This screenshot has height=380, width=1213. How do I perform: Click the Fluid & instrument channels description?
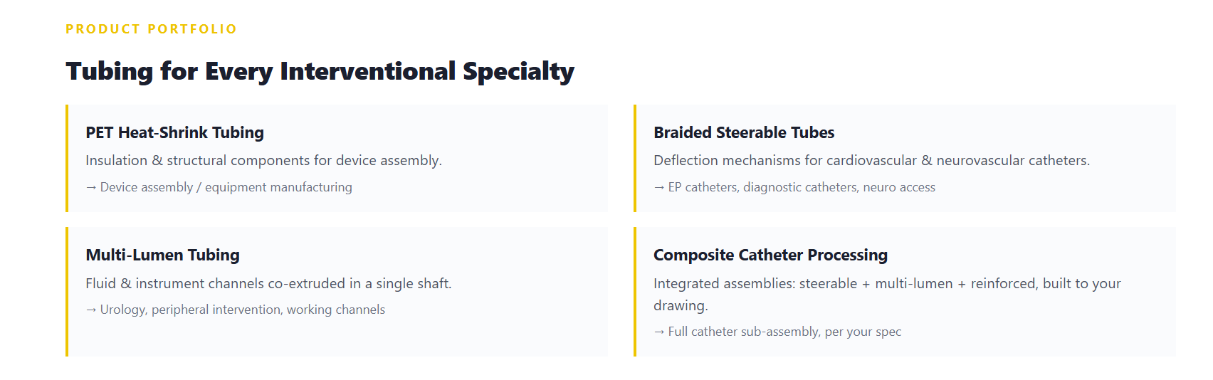tap(268, 283)
